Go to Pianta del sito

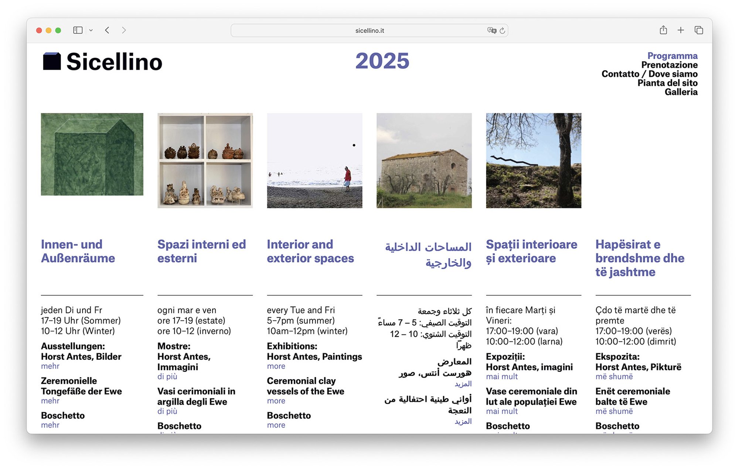(x=667, y=83)
